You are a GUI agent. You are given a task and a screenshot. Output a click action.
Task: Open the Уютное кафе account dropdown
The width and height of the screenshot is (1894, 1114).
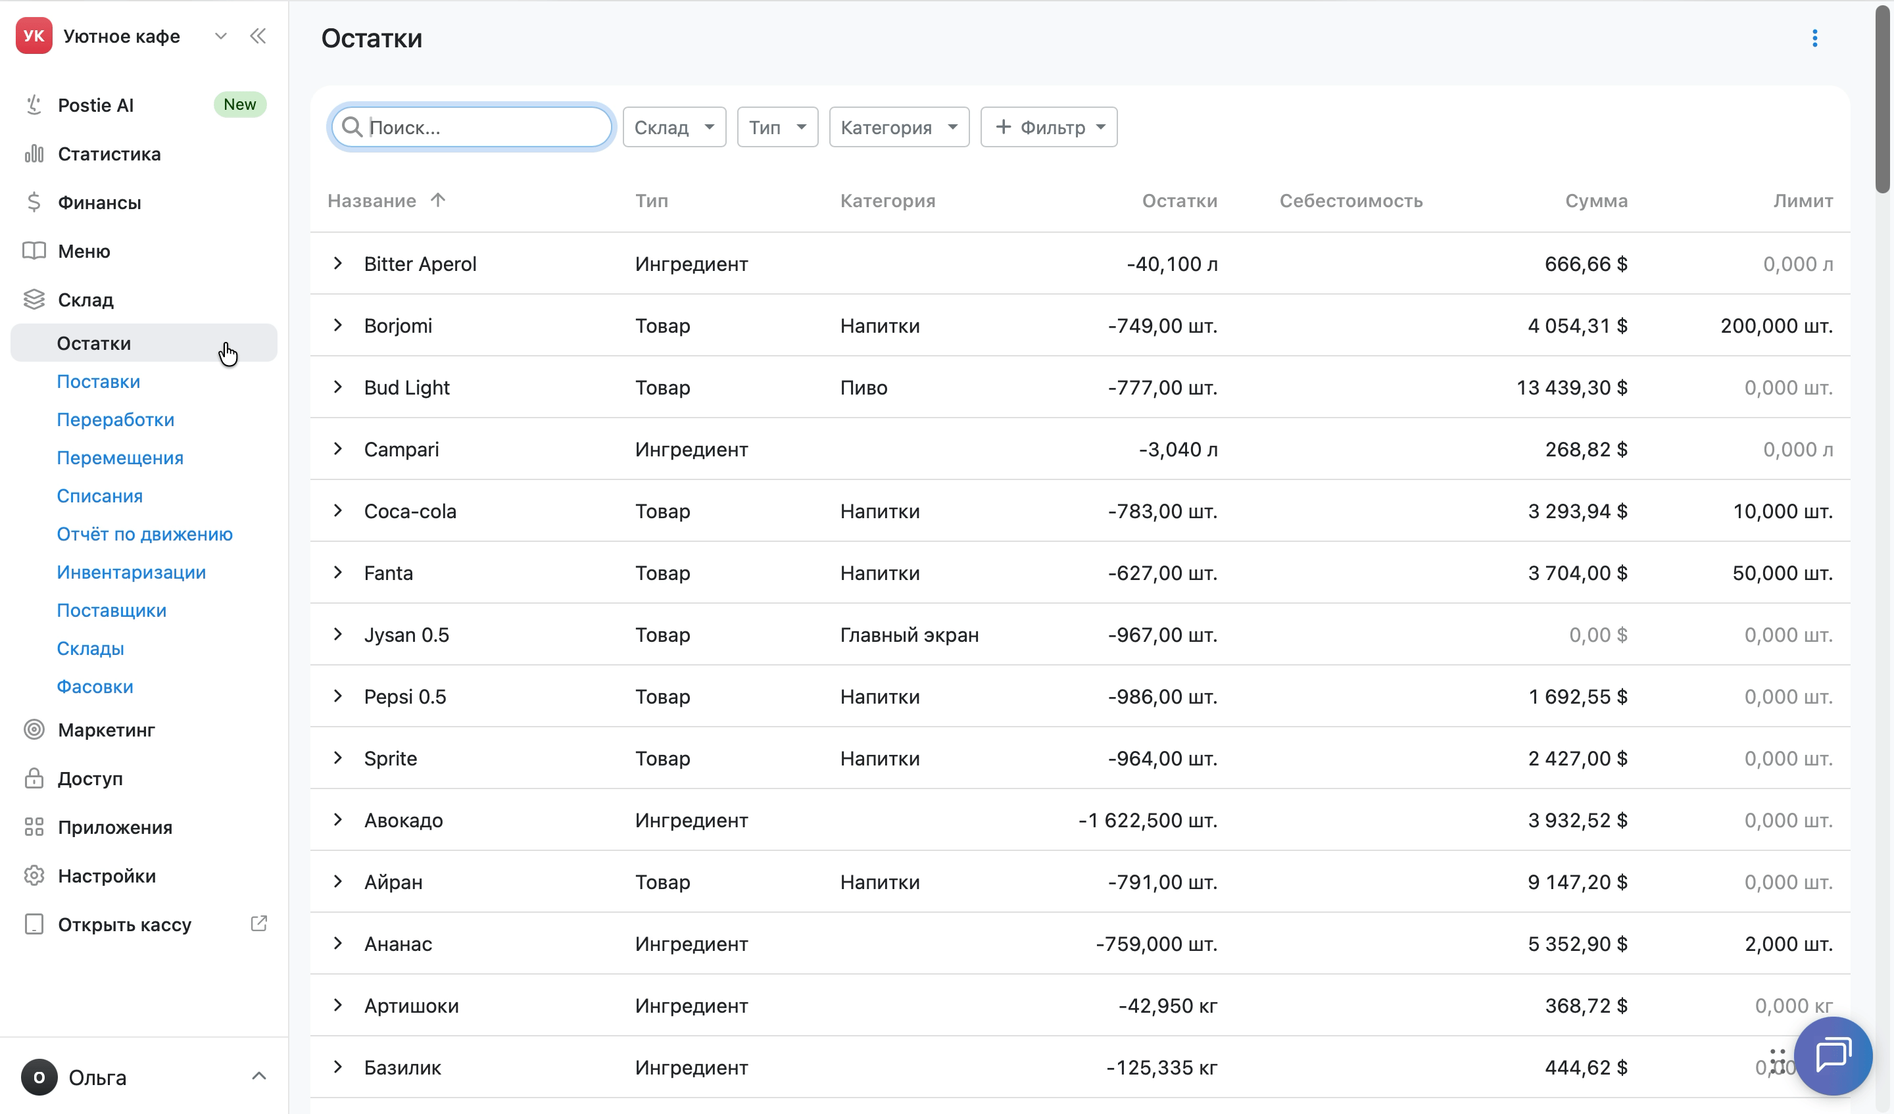point(220,36)
